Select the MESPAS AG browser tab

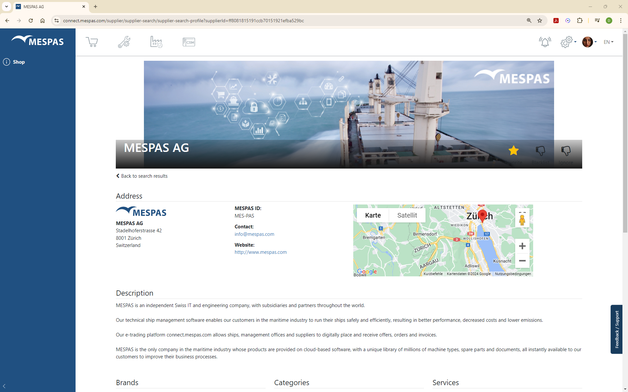50,7
